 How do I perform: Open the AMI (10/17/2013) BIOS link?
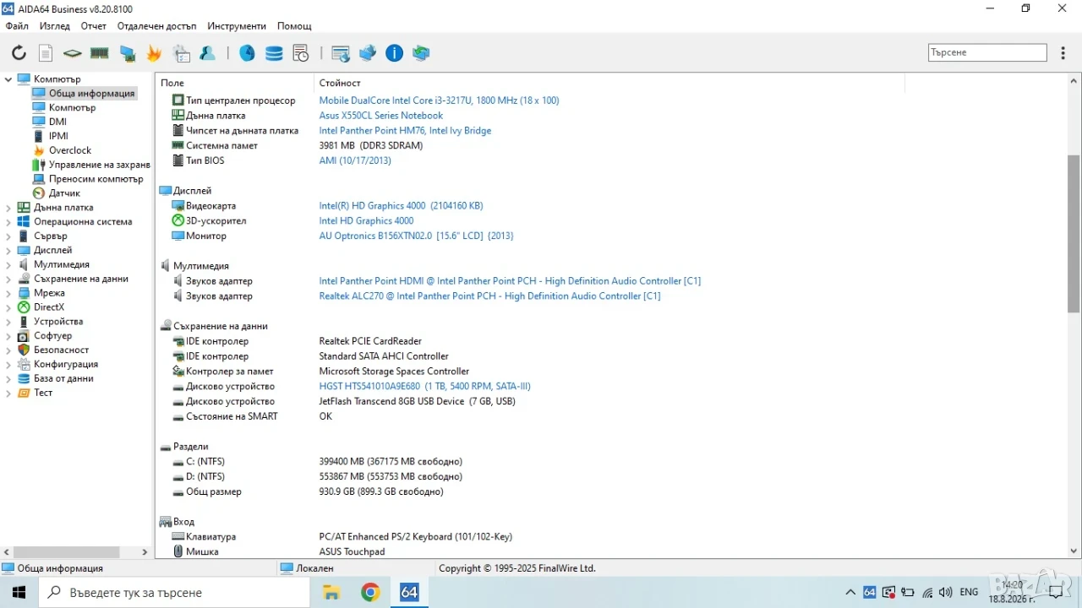(355, 160)
